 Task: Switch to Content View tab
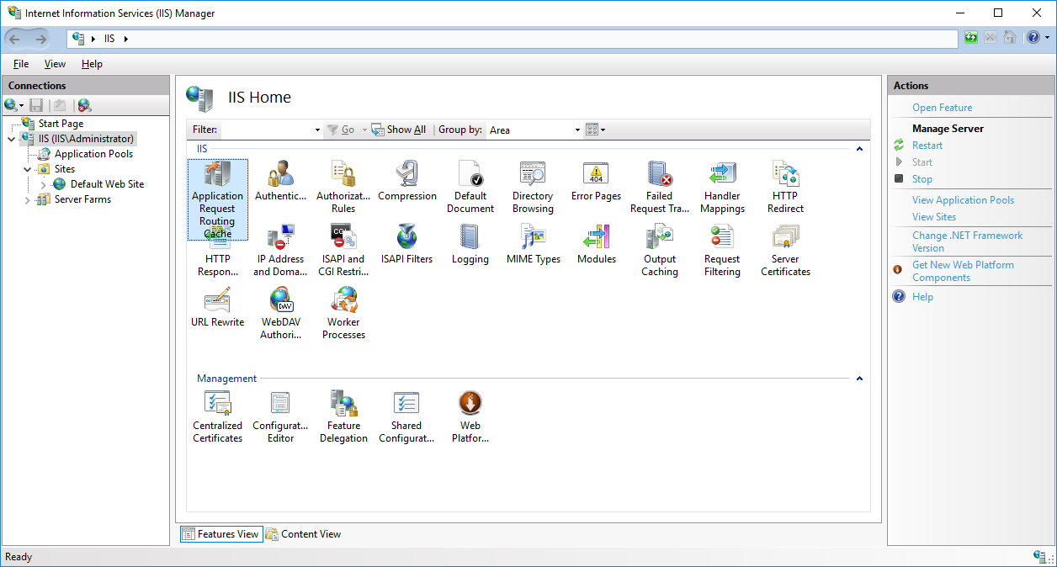[304, 534]
